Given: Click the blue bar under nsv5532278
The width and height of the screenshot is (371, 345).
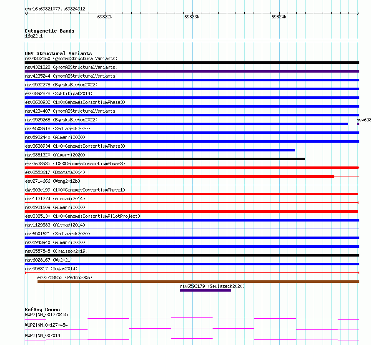Looking at the screenshot, I should pyautogui.click(x=192, y=89).
